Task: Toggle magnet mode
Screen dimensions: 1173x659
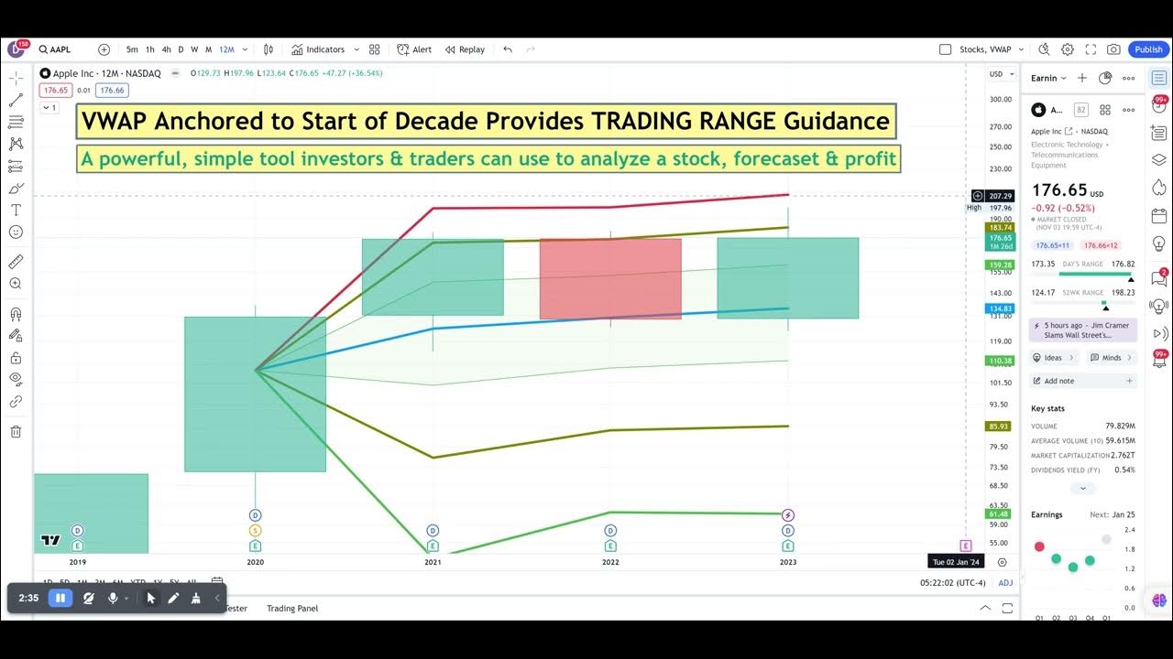Action: [16, 314]
